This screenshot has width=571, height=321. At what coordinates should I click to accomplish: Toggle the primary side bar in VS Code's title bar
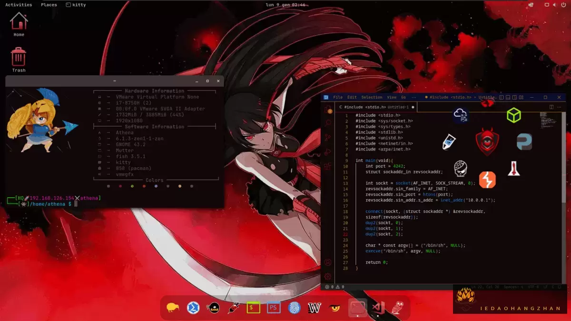(502, 97)
